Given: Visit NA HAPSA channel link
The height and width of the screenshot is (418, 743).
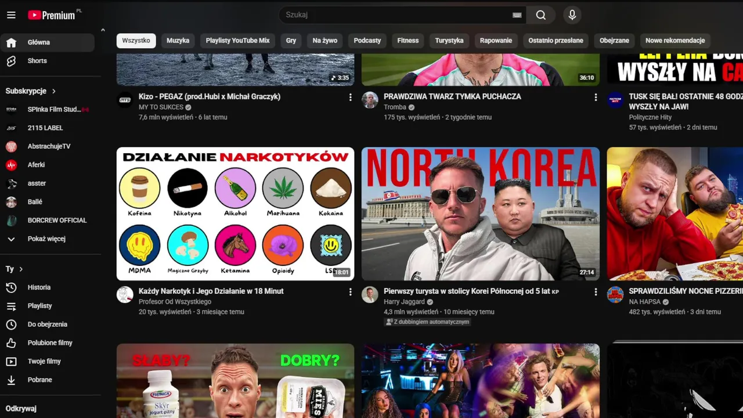Looking at the screenshot, I should pyautogui.click(x=645, y=302).
